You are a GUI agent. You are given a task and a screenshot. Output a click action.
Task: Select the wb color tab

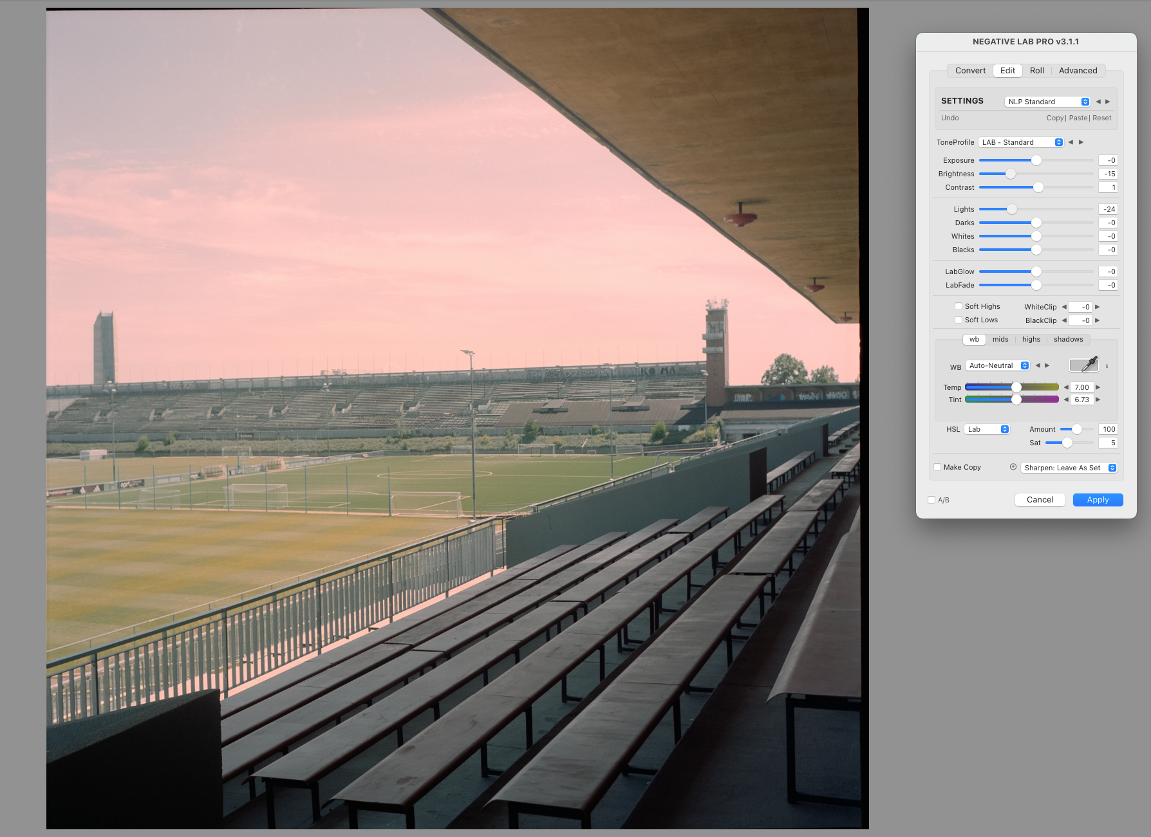(975, 339)
